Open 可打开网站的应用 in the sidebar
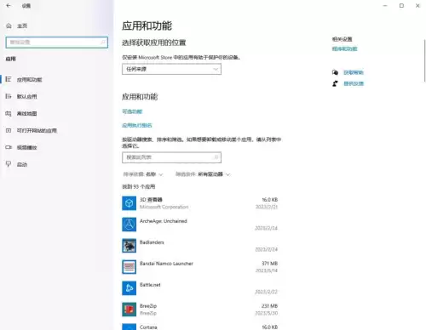Image resolution: width=426 pixels, height=330 pixels. click(37, 130)
